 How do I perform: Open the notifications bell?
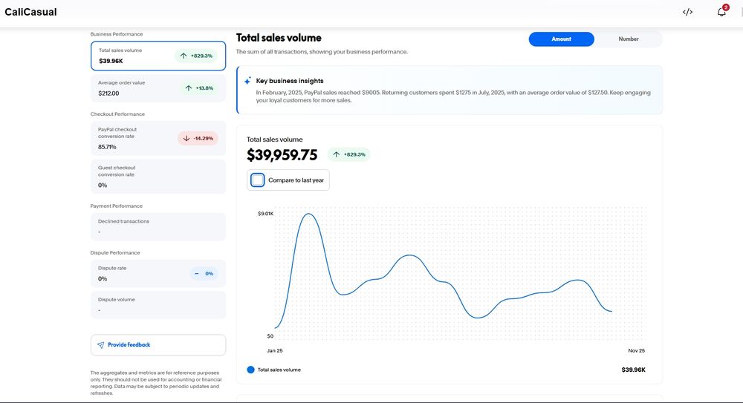pyautogui.click(x=721, y=12)
